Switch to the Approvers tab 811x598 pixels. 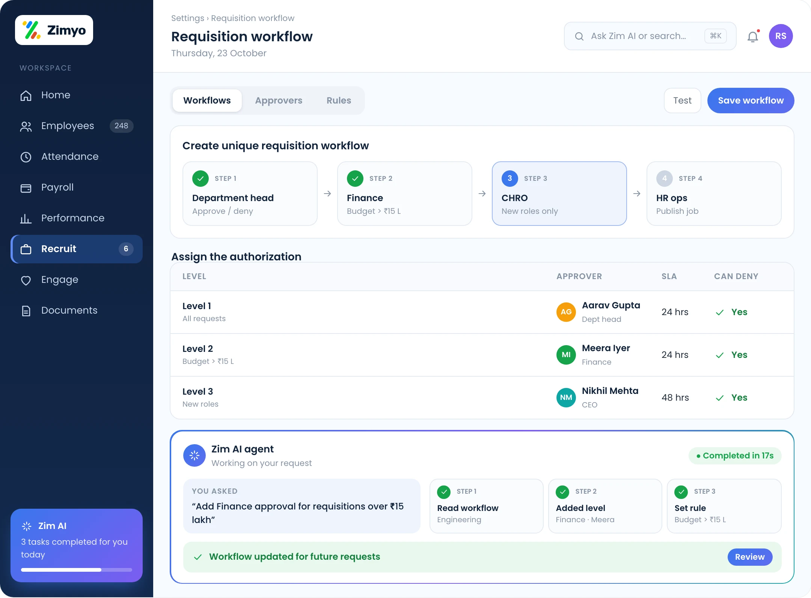[279, 101]
